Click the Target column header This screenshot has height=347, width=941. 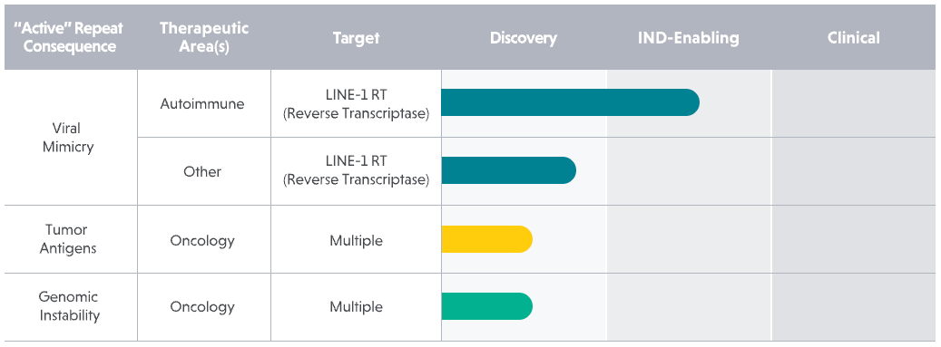click(x=356, y=38)
